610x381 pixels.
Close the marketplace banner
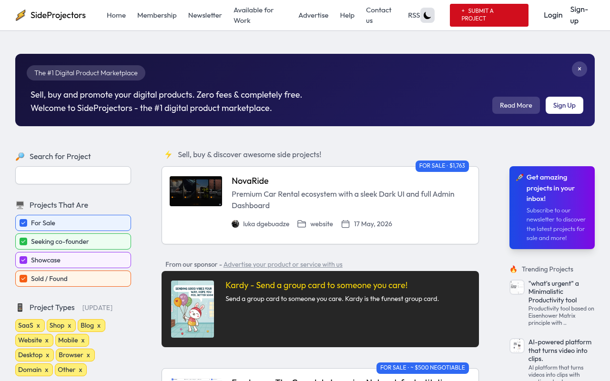579,69
